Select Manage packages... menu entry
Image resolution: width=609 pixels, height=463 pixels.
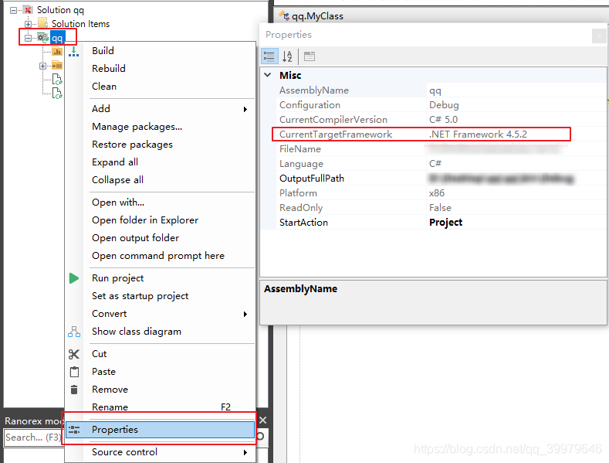click(160, 127)
